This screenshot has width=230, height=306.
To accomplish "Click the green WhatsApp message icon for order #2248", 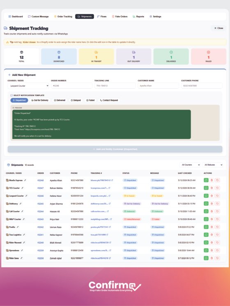I will [206, 180].
